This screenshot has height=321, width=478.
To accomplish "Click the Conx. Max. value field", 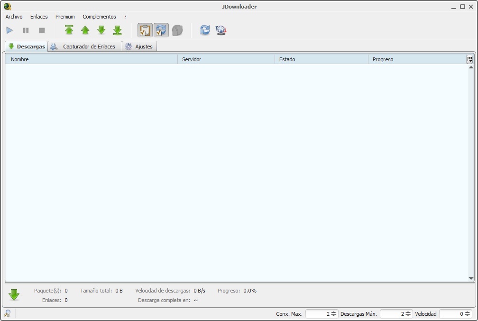I will [x=318, y=314].
